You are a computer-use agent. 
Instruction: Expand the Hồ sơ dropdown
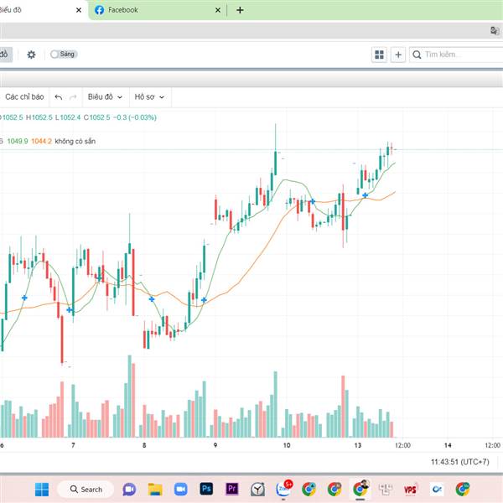tap(149, 97)
